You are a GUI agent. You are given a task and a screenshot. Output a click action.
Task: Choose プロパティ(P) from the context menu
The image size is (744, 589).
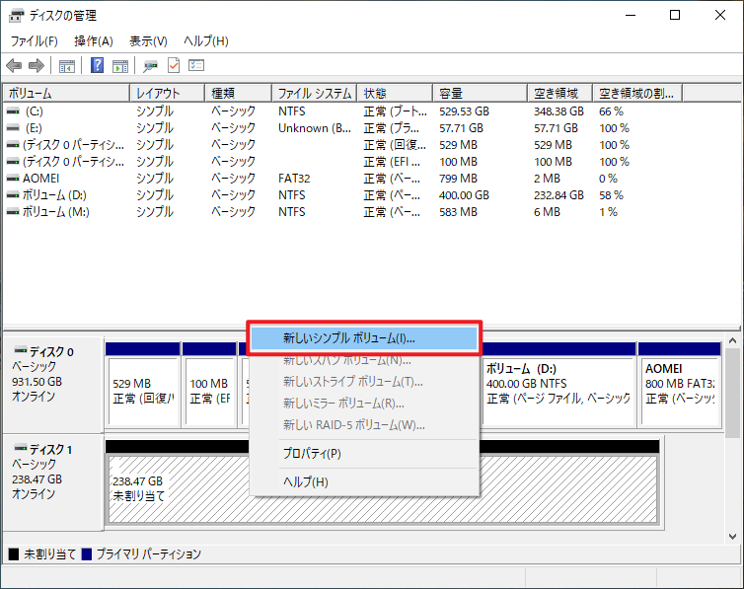coord(312,454)
